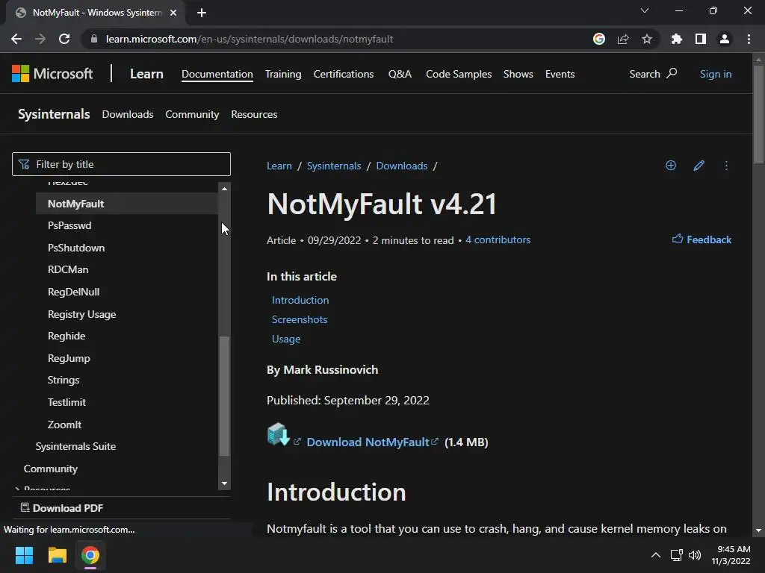Click the sidebar scrollbar thumb
This screenshot has height=573, width=765.
224,395
